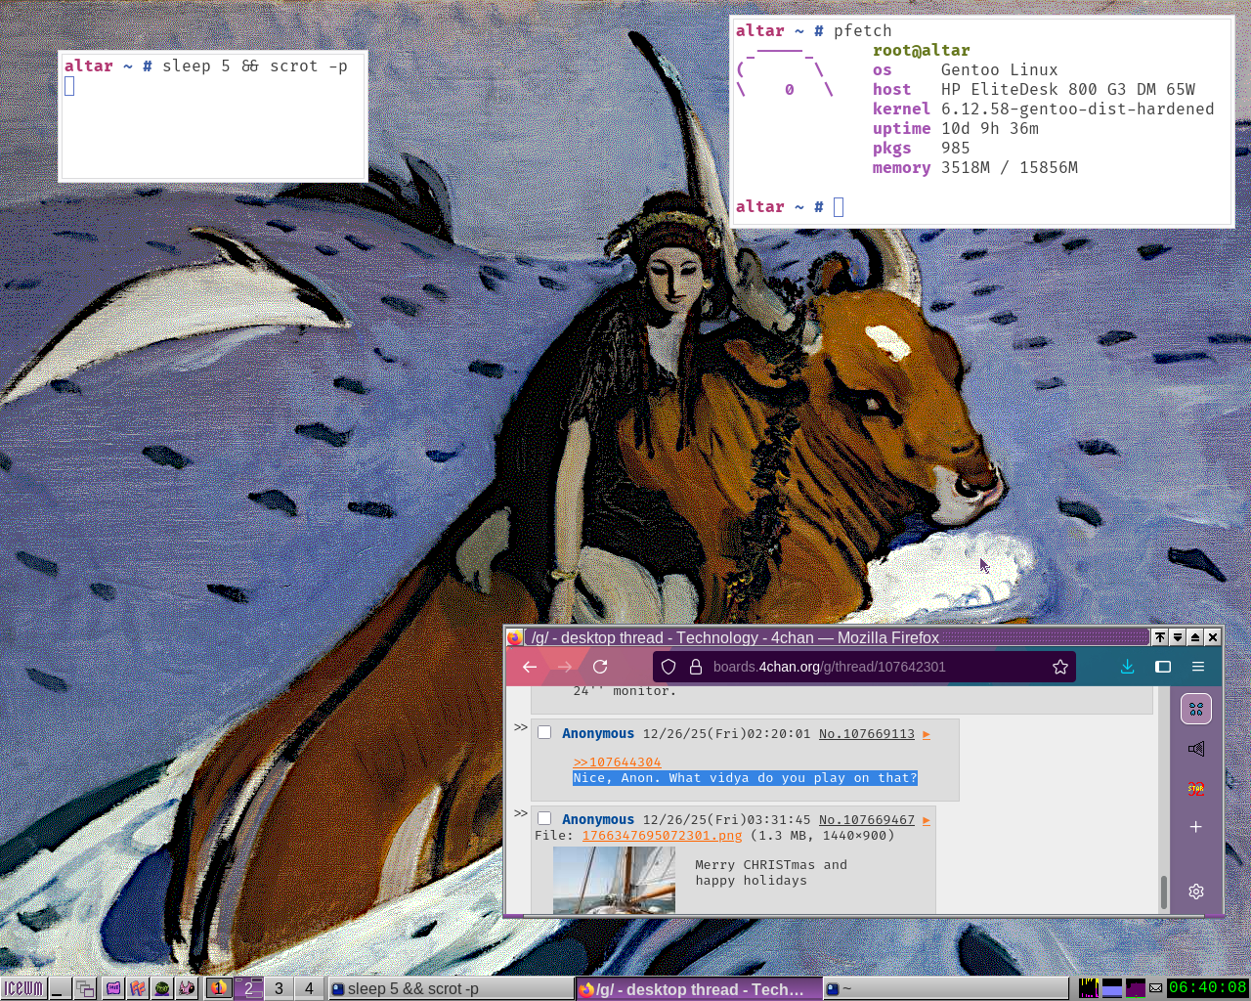This screenshot has width=1251, height=1001.
Task: Open the megaphone sidebar panel
Action: click(1196, 749)
